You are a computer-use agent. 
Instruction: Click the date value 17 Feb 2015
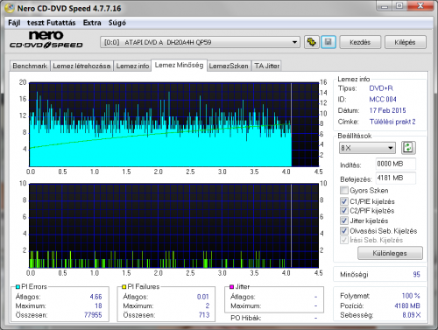387,110
